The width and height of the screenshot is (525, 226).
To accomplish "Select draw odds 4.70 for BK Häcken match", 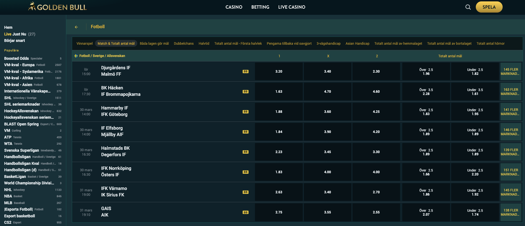I will (327, 92).
